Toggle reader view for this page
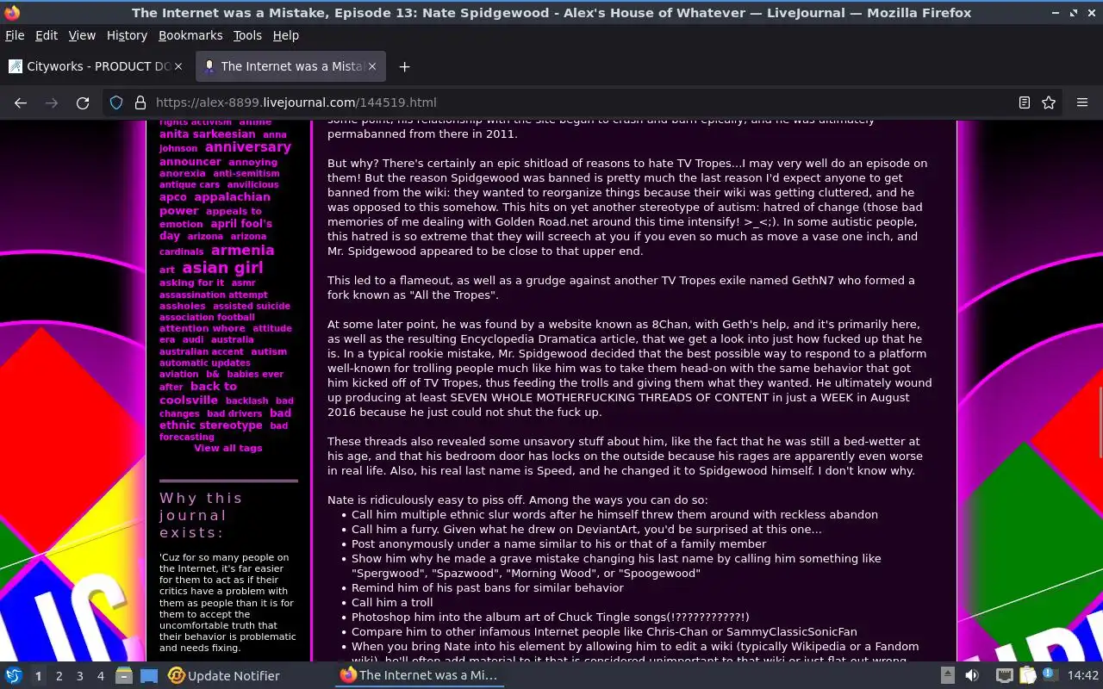The image size is (1103, 689). pos(1025,102)
